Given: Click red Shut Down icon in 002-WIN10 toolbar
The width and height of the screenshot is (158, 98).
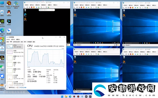Looking at the screenshot, I should point(81,7).
